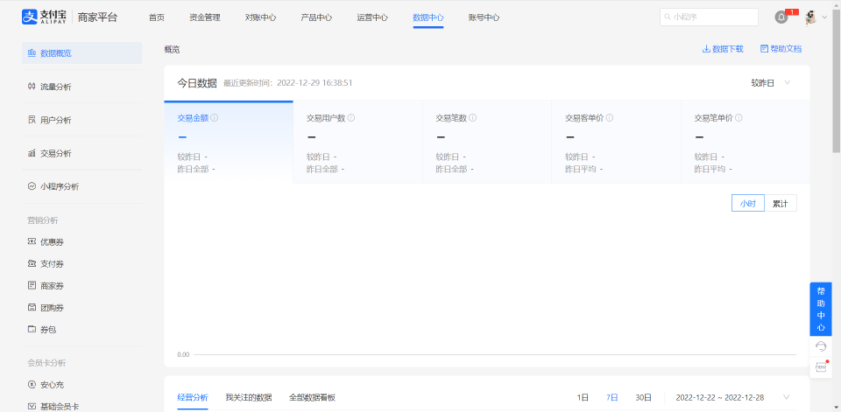
Task: Open the notification bell icon
Action: 781,17
